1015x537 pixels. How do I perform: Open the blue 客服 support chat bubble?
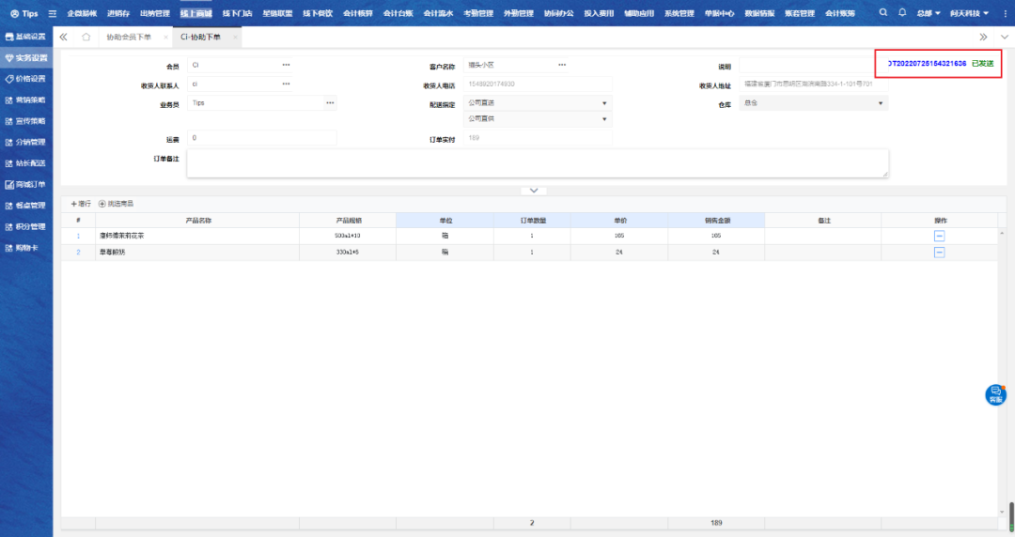pyautogui.click(x=995, y=395)
